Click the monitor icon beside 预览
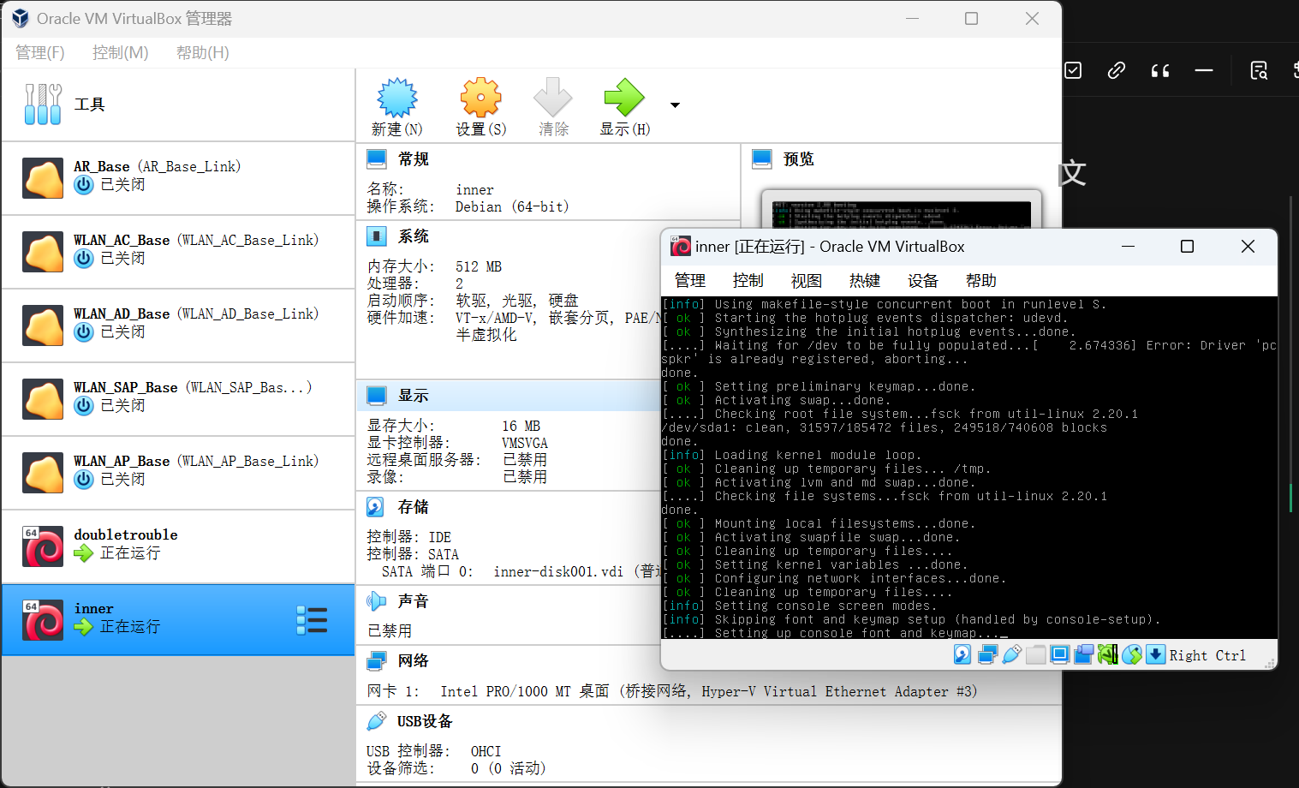Image resolution: width=1299 pixels, height=788 pixels. coord(762,159)
